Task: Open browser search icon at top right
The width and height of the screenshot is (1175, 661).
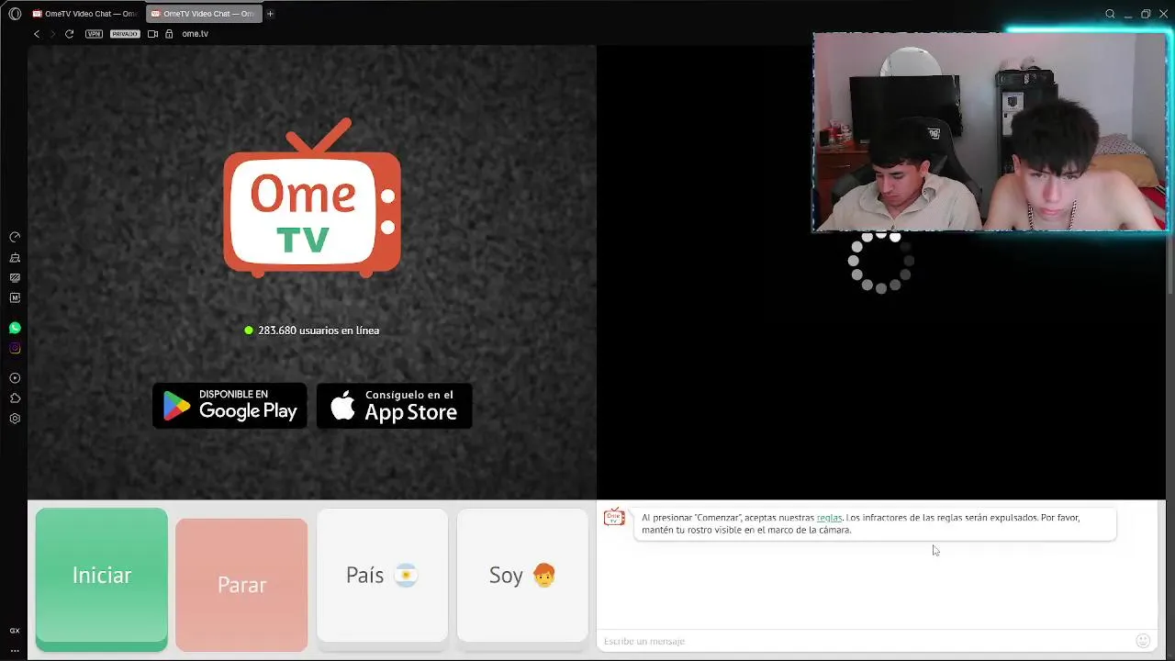Action: (1110, 14)
